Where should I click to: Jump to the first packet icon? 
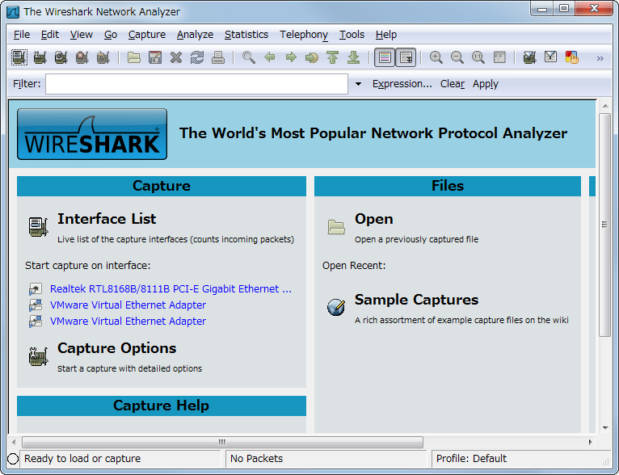pos(332,57)
